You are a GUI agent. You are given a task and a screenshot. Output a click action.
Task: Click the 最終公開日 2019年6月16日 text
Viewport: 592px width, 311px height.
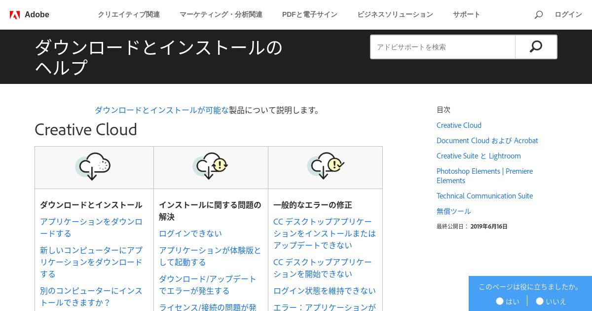tap(472, 227)
